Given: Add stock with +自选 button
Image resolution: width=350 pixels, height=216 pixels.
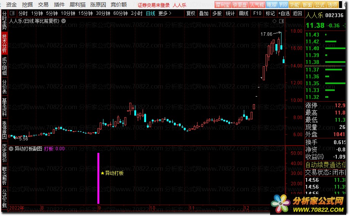Looking at the screenshot, I should [x=284, y=13].
